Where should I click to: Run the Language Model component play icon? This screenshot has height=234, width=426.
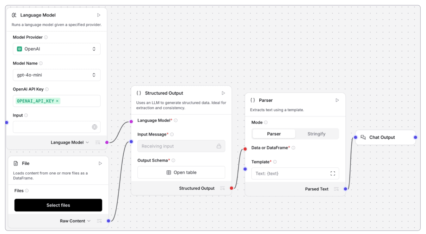tap(99, 15)
